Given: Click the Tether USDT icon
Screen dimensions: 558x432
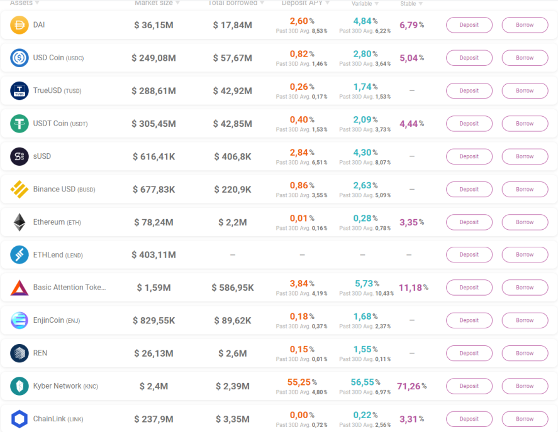Looking at the screenshot, I should point(20,124).
